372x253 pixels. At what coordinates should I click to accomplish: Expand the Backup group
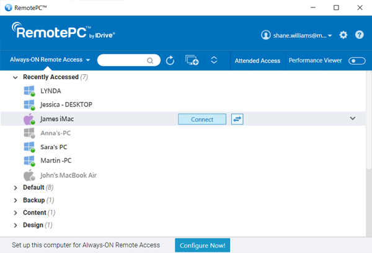[x=15, y=200]
